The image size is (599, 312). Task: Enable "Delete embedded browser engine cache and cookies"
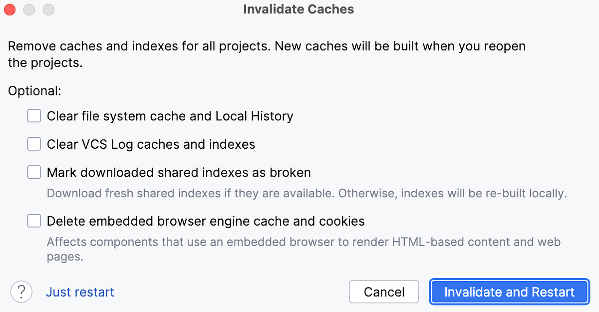[x=33, y=220]
